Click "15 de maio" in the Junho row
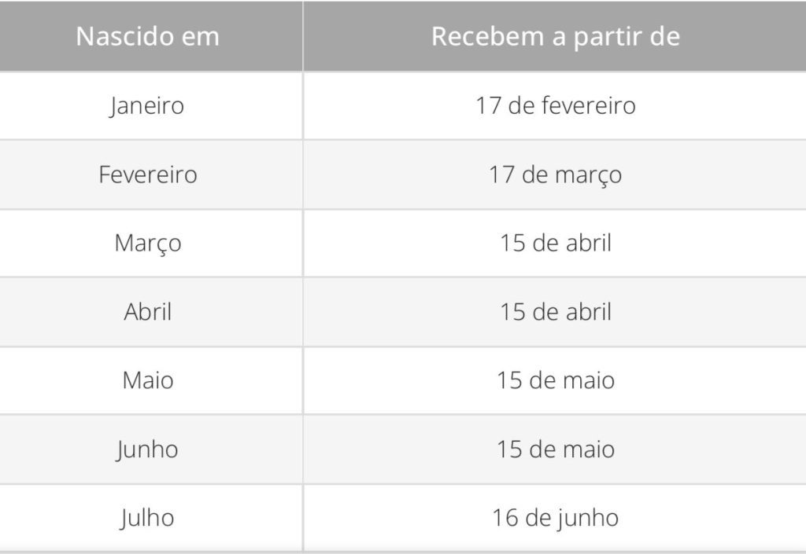The height and width of the screenshot is (554, 806). [555, 449]
